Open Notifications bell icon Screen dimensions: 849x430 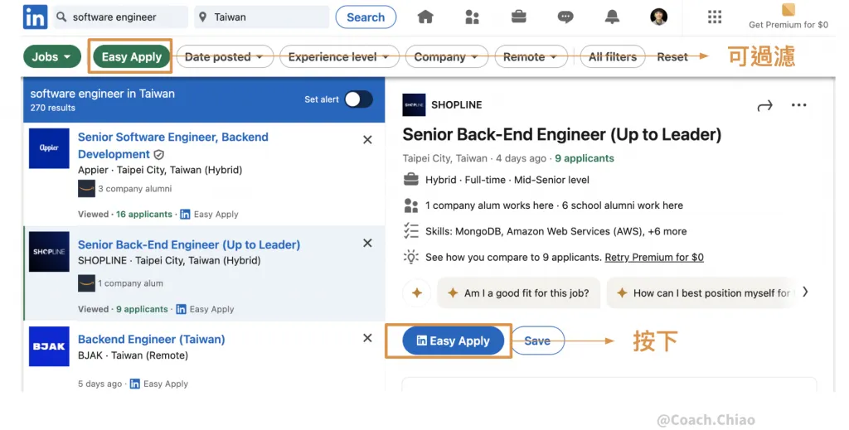coord(613,17)
